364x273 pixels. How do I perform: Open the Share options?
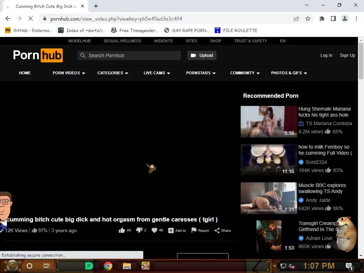point(223,230)
